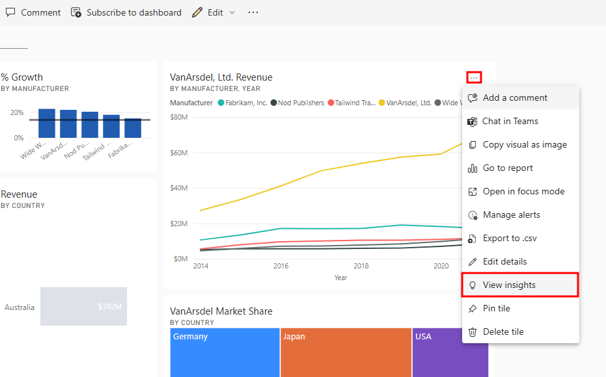Open the toolbar More options ellipsis
The image size is (606, 377).
[x=253, y=12]
